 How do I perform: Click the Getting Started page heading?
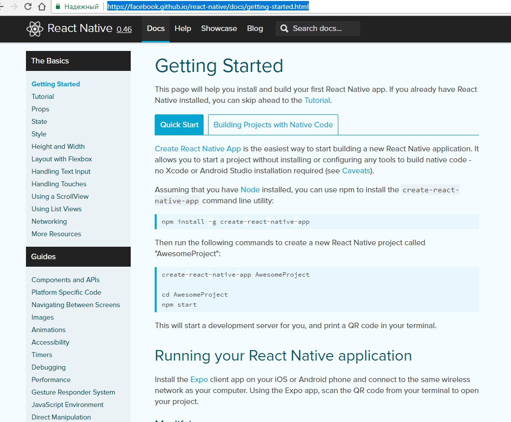pyautogui.click(x=219, y=66)
